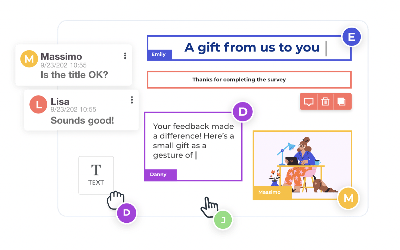Click the duplicate copy icon

pyautogui.click(x=341, y=101)
